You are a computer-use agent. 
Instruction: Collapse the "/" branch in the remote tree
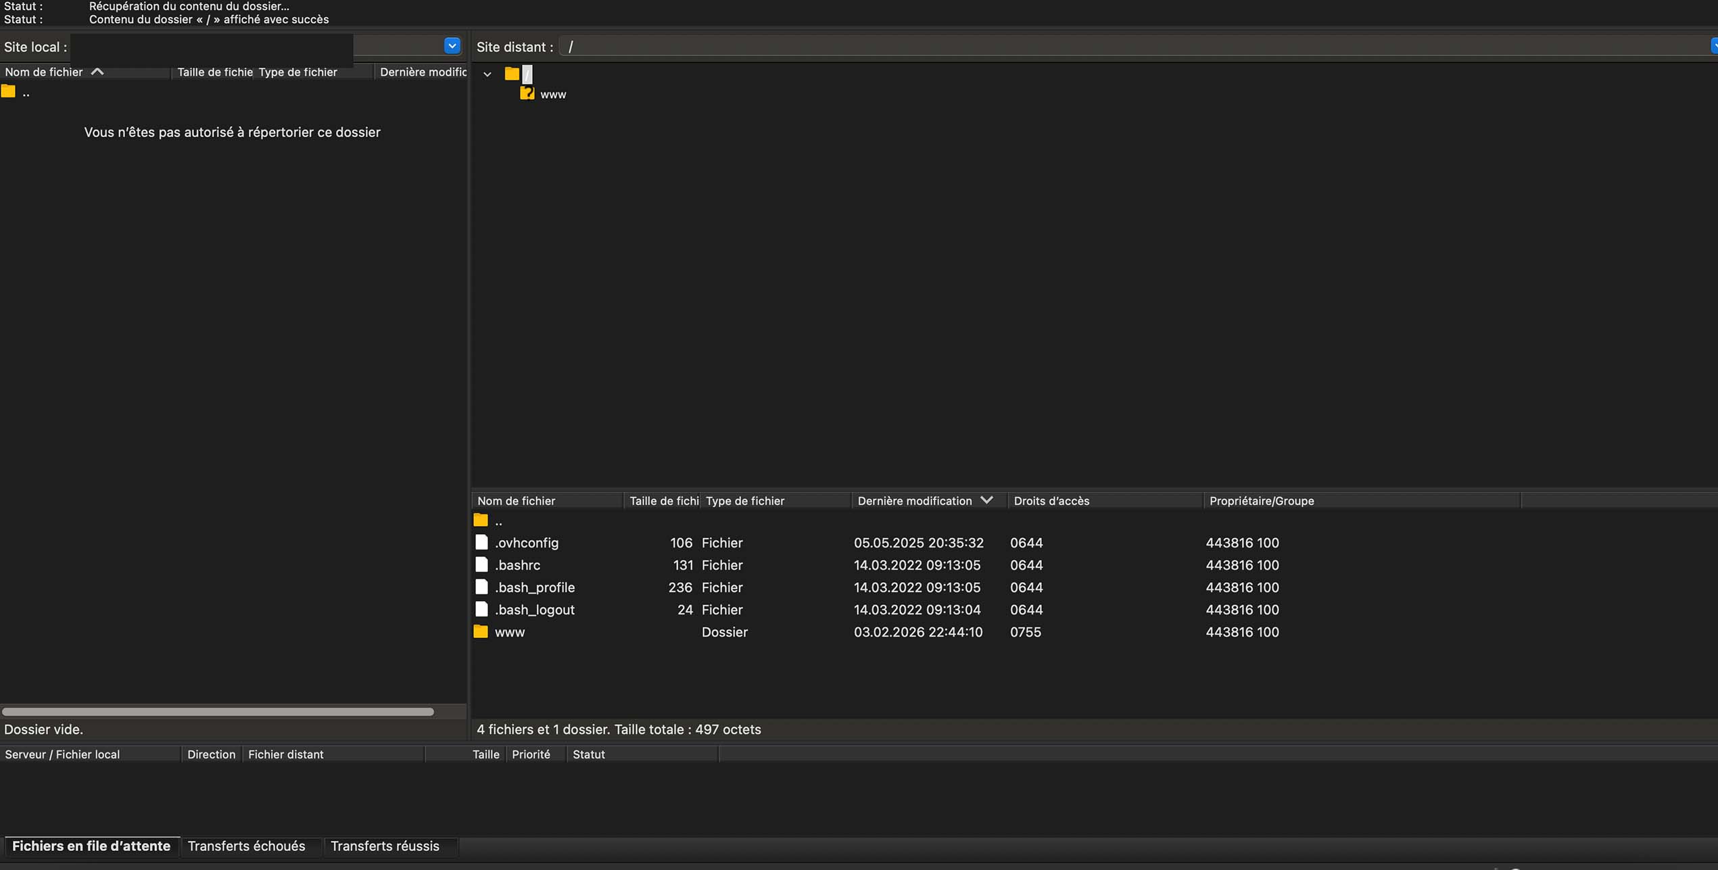(486, 74)
